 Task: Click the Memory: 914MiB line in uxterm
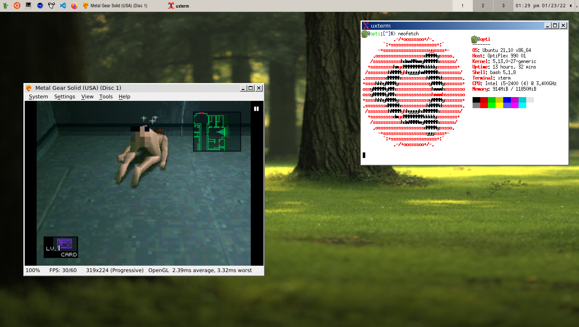pyautogui.click(x=504, y=89)
